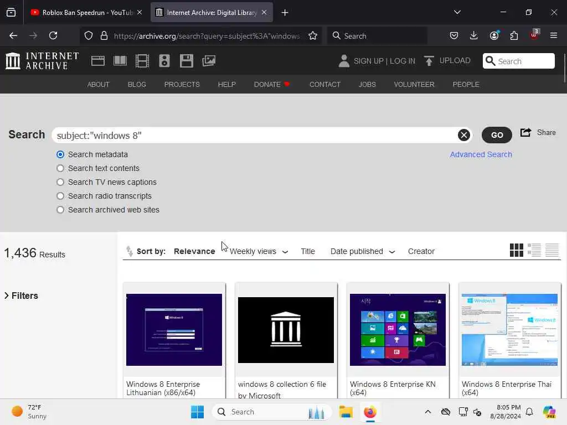The height and width of the screenshot is (425, 567).
Task: Open the Images icon in header
Action: click(x=209, y=61)
